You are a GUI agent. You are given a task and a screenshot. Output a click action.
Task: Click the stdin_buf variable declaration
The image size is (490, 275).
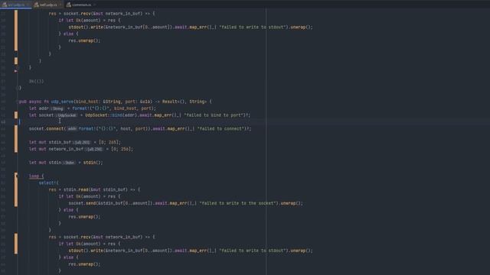tap(60, 142)
